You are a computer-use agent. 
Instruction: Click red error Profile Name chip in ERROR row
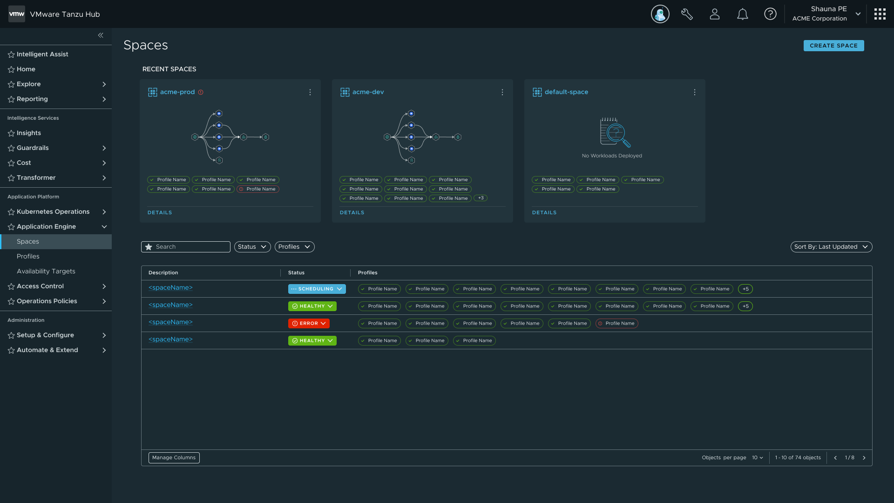[x=616, y=324]
